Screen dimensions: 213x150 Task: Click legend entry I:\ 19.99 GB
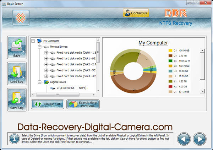pyautogui.click(x=178, y=76)
